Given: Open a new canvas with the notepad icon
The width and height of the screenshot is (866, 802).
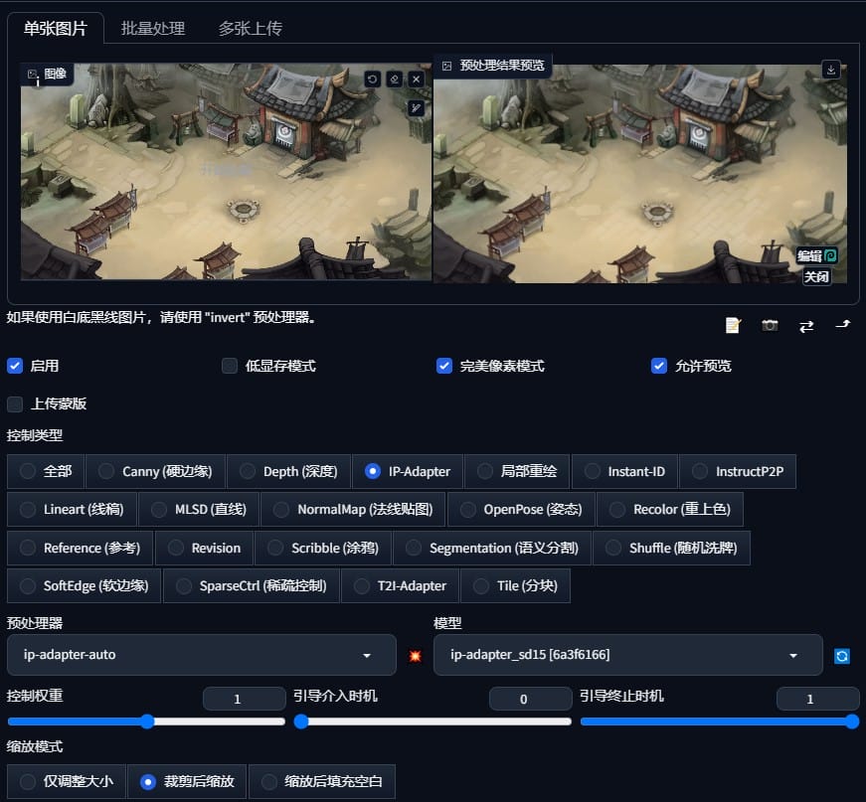Looking at the screenshot, I should (733, 326).
